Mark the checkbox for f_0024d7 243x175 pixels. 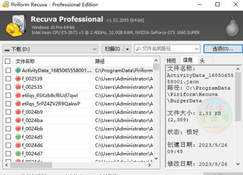pyautogui.click(x=8, y=154)
